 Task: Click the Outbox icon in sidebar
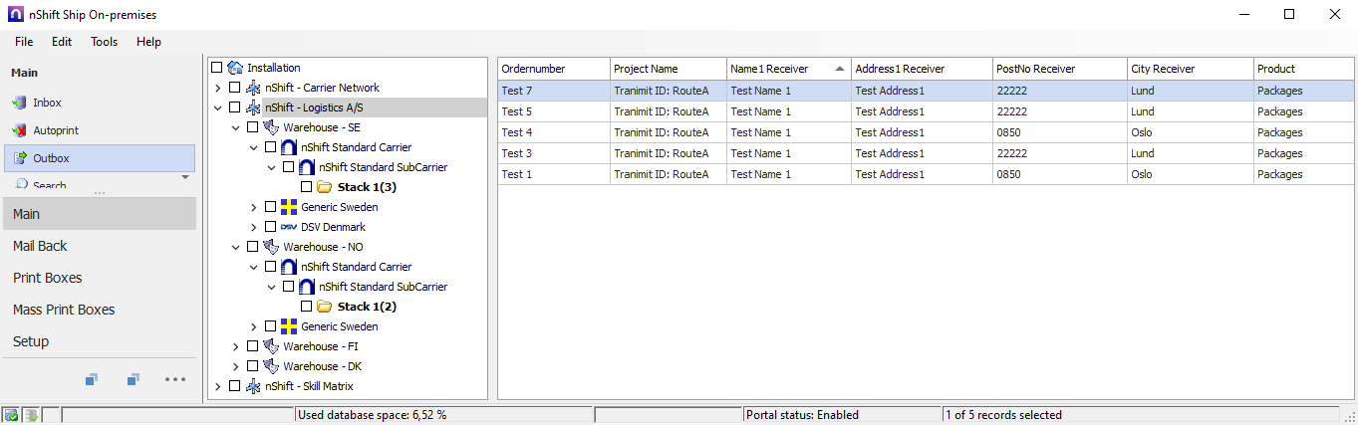click(x=19, y=158)
